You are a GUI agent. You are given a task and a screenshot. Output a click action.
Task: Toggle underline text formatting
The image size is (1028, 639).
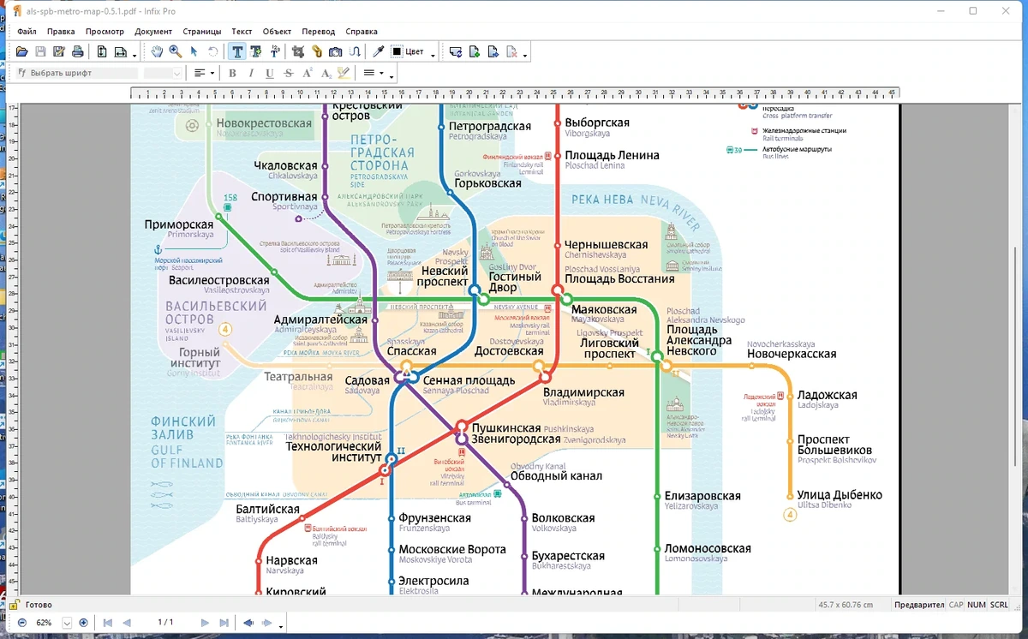click(x=270, y=74)
